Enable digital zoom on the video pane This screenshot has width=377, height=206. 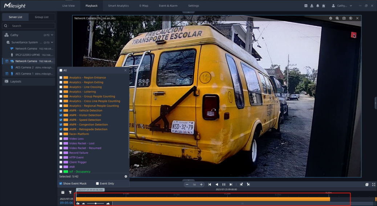337,18
